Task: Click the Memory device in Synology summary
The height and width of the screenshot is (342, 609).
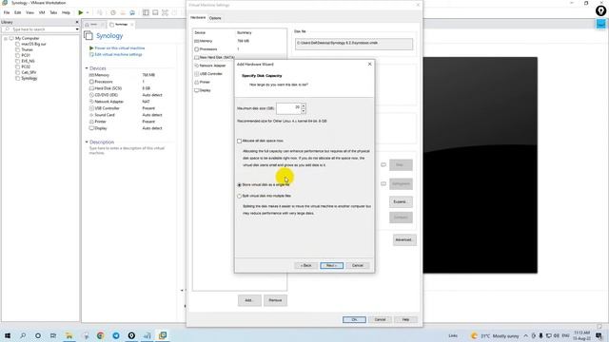Action: pos(102,75)
